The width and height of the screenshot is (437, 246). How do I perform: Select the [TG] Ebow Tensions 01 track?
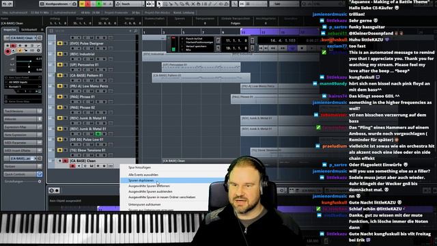[x=87, y=150]
